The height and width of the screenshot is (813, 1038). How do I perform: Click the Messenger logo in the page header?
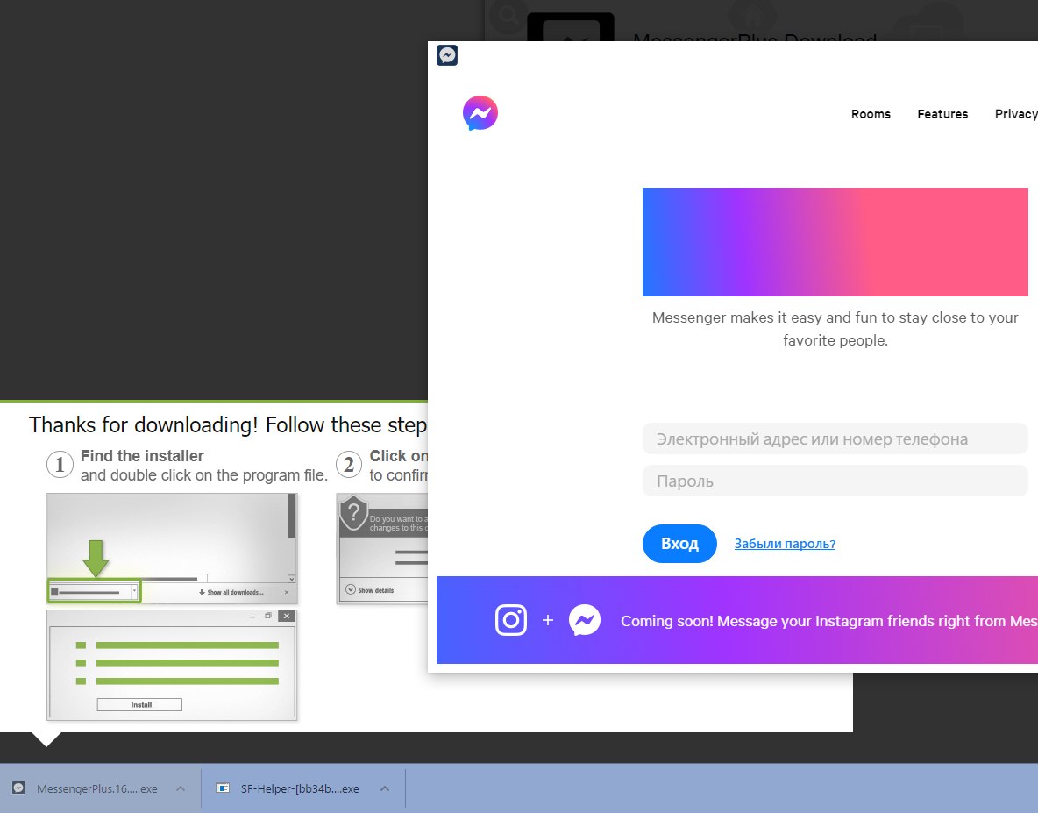[x=480, y=113]
